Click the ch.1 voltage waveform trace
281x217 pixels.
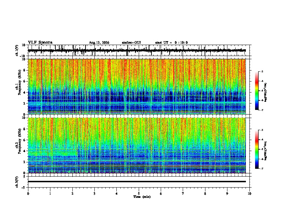point(137,50)
